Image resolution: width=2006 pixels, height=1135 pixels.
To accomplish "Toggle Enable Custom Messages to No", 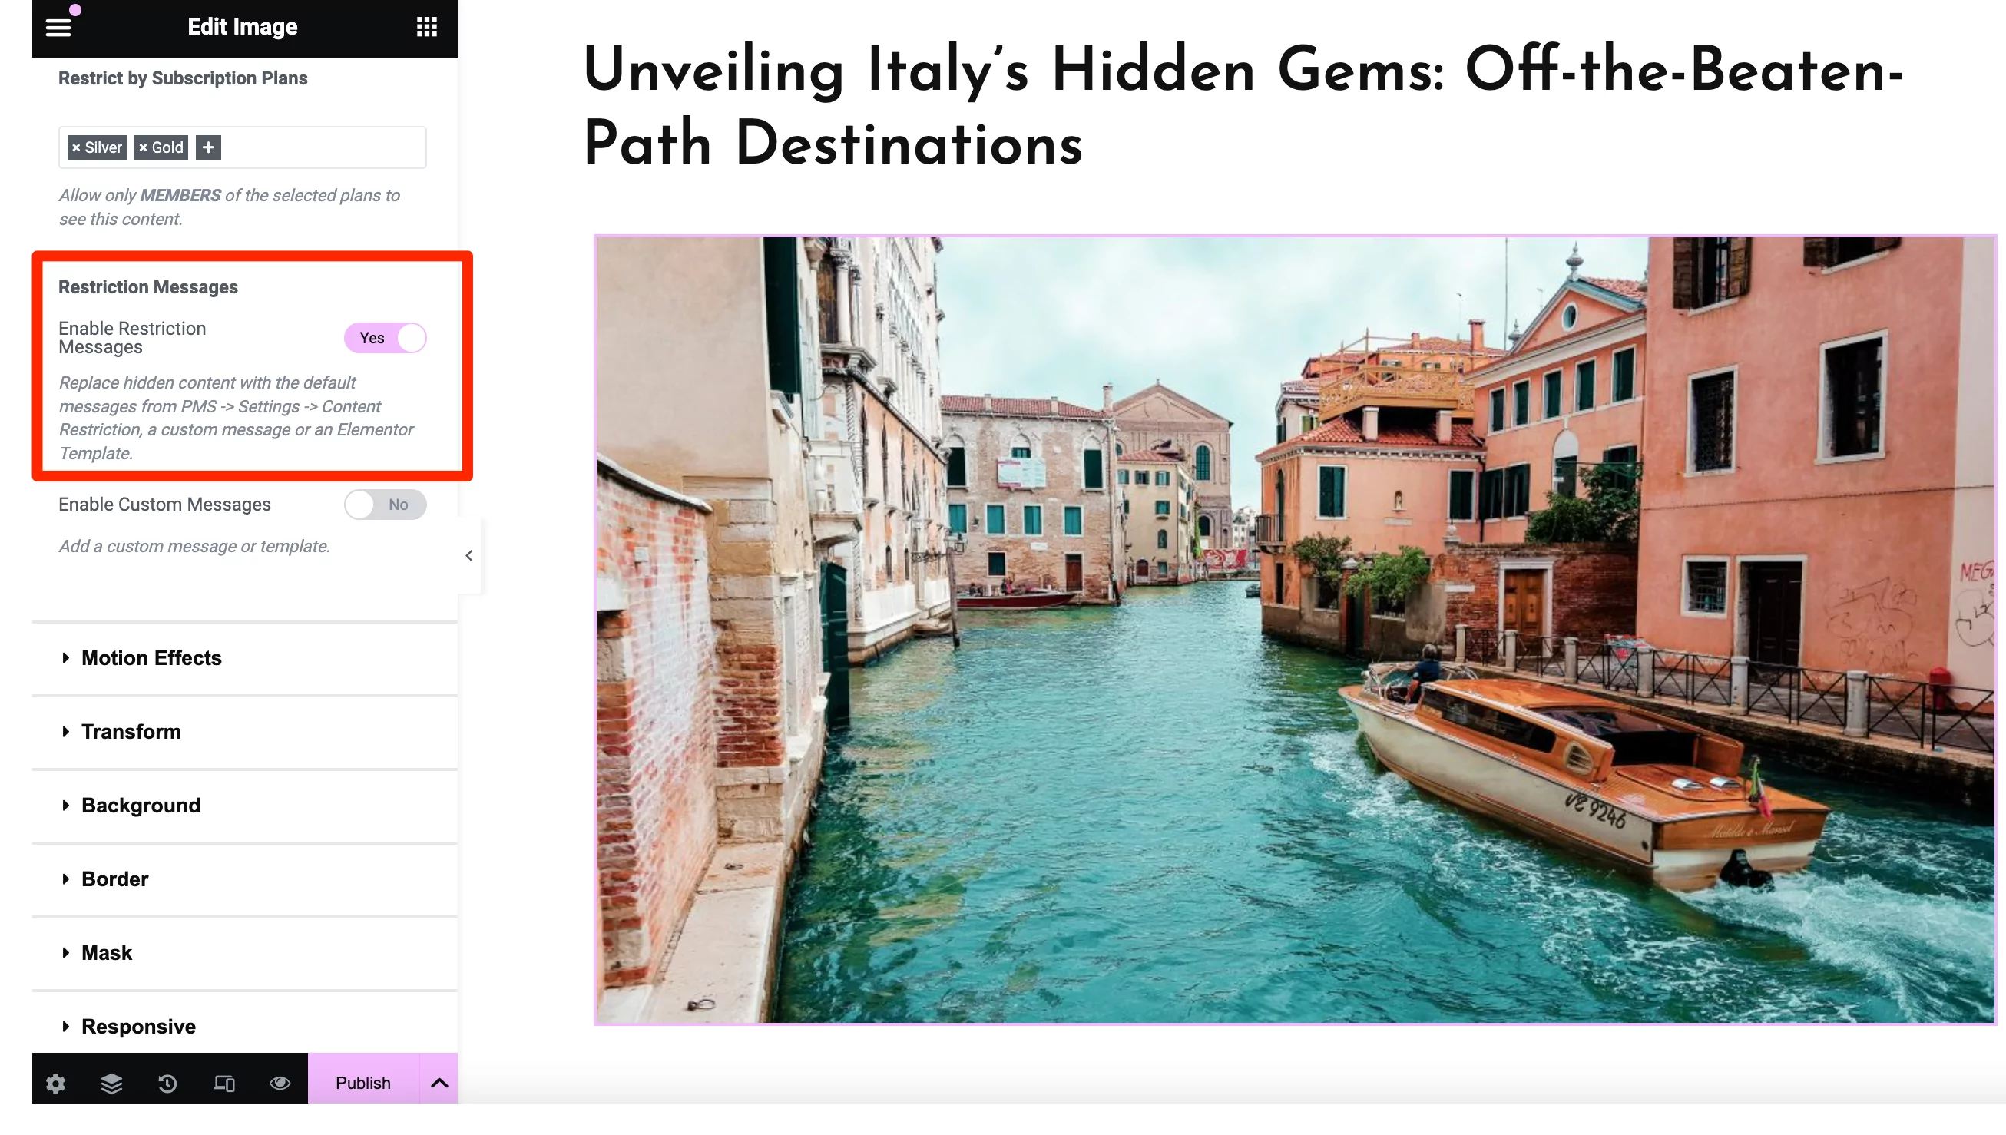I will [387, 504].
